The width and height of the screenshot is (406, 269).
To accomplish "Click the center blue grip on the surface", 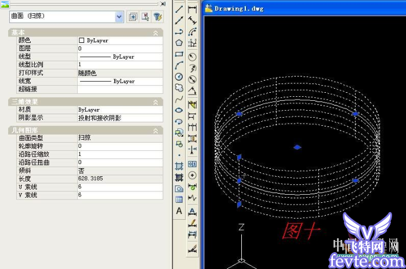I will 297,147.
